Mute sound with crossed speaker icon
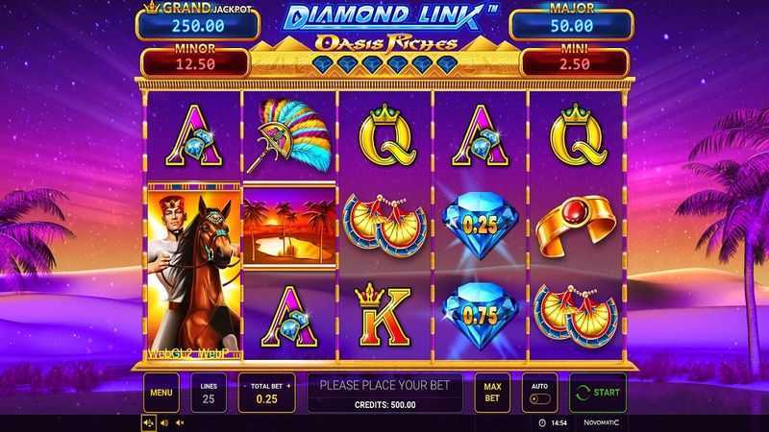Image resolution: width=769 pixels, height=432 pixels. click(x=180, y=422)
